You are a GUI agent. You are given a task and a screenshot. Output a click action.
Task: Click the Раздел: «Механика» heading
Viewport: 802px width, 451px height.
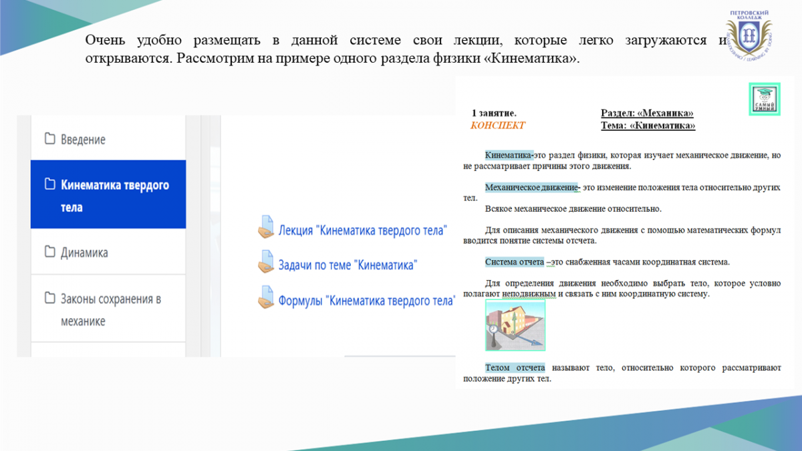click(x=647, y=114)
